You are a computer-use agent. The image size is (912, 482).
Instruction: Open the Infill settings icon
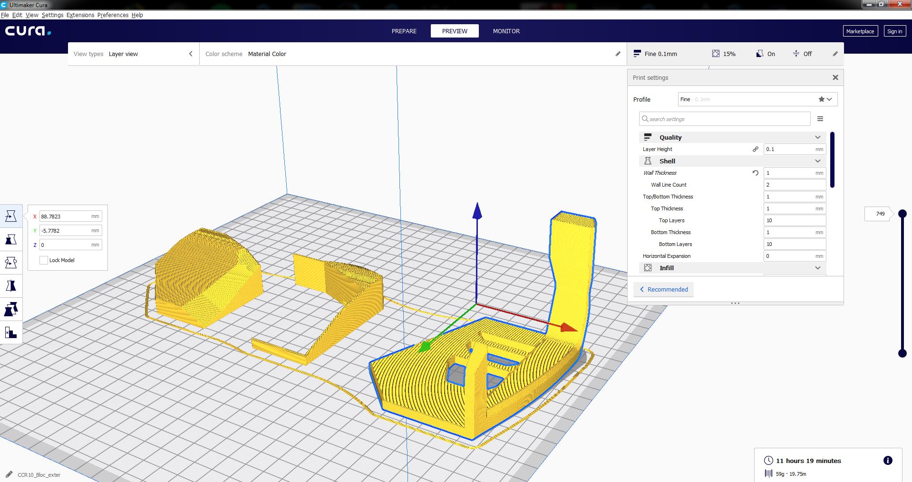pos(648,268)
